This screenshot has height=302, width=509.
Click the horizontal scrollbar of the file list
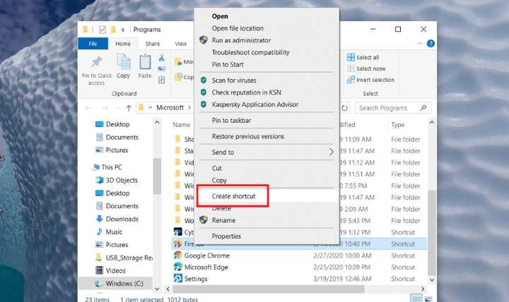[x=269, y=289]
